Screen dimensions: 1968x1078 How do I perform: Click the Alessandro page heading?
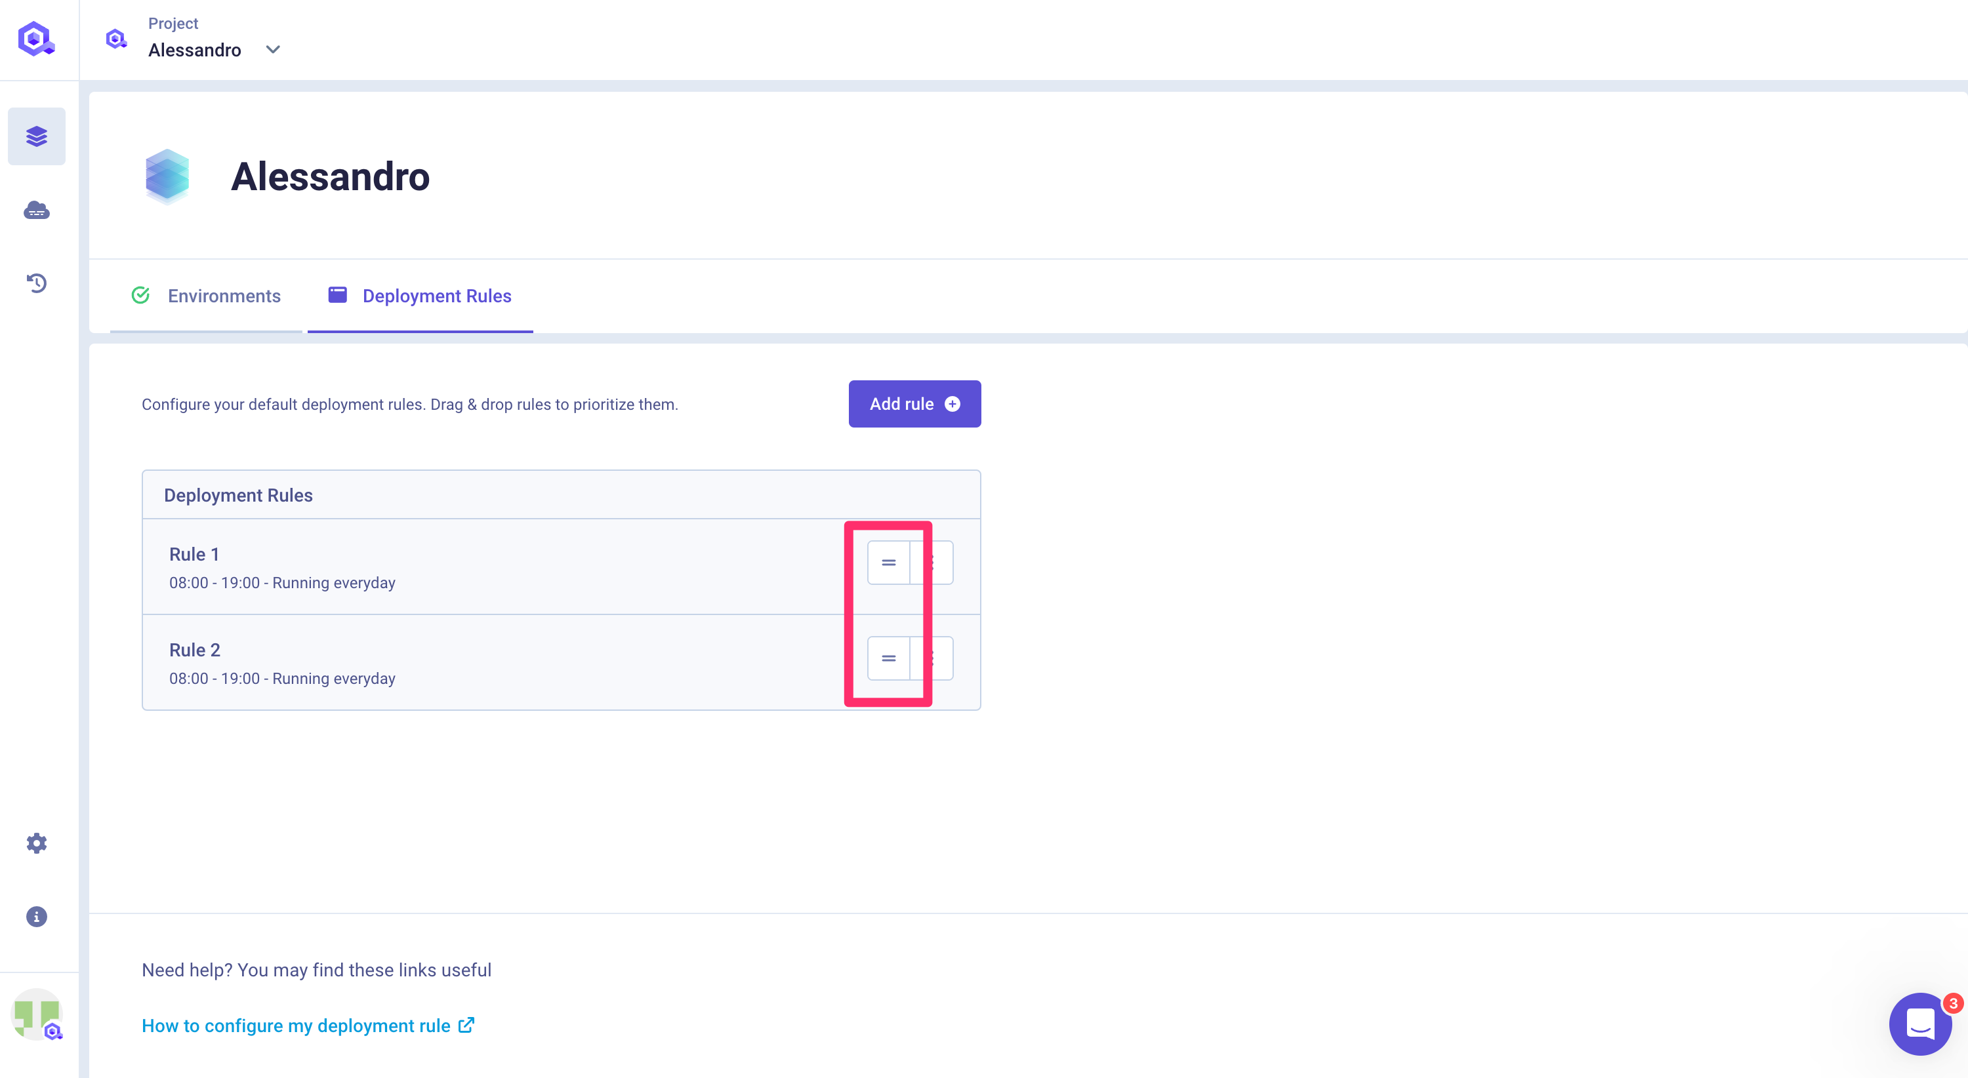(330, 176)
